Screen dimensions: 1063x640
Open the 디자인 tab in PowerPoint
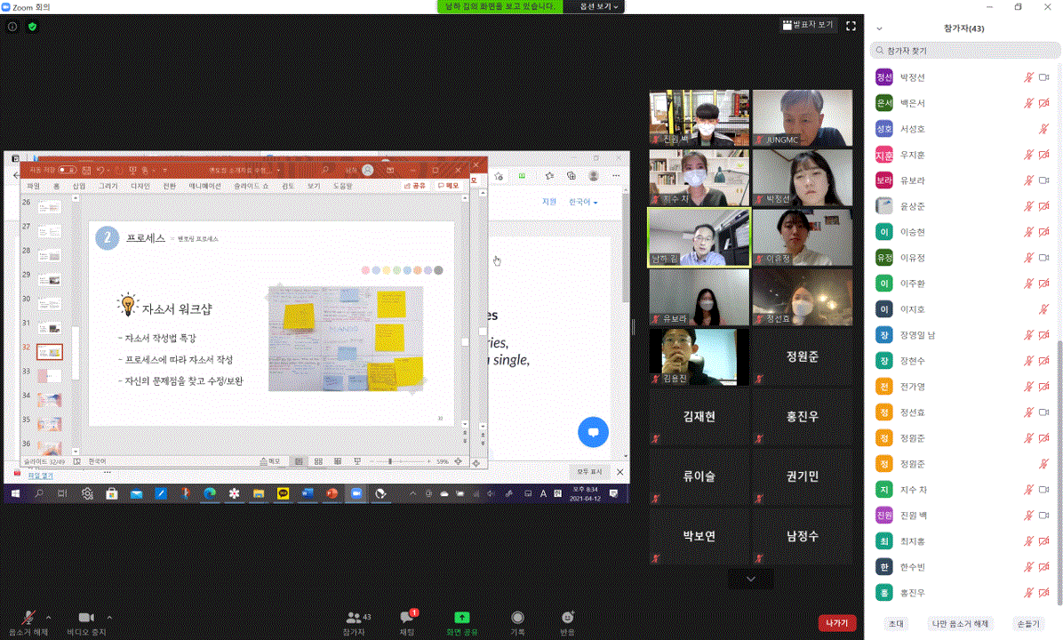pyautogui.click(x=140, y=186)
